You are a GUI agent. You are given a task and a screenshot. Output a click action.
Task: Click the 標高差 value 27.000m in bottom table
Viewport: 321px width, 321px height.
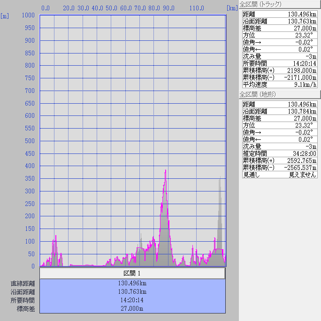(x=132, y=309)
